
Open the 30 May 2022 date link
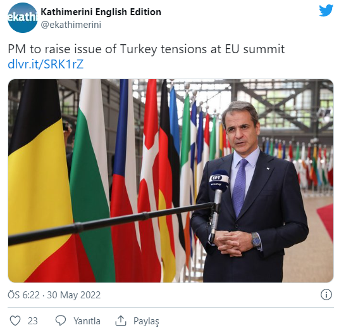point(74,295)
